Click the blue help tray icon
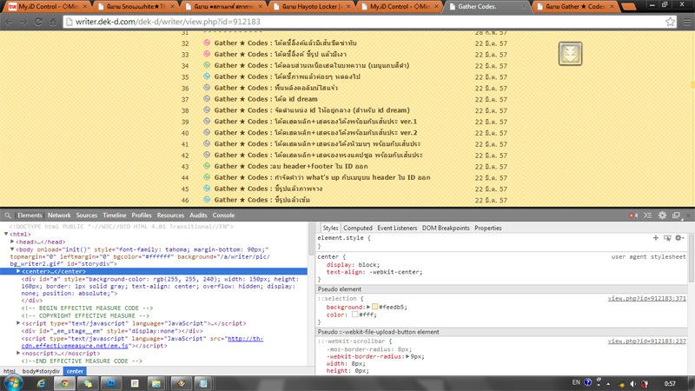 coord(588,382)
